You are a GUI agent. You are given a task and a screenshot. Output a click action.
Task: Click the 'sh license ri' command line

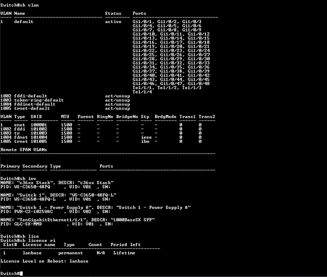[x=28, y=241]
